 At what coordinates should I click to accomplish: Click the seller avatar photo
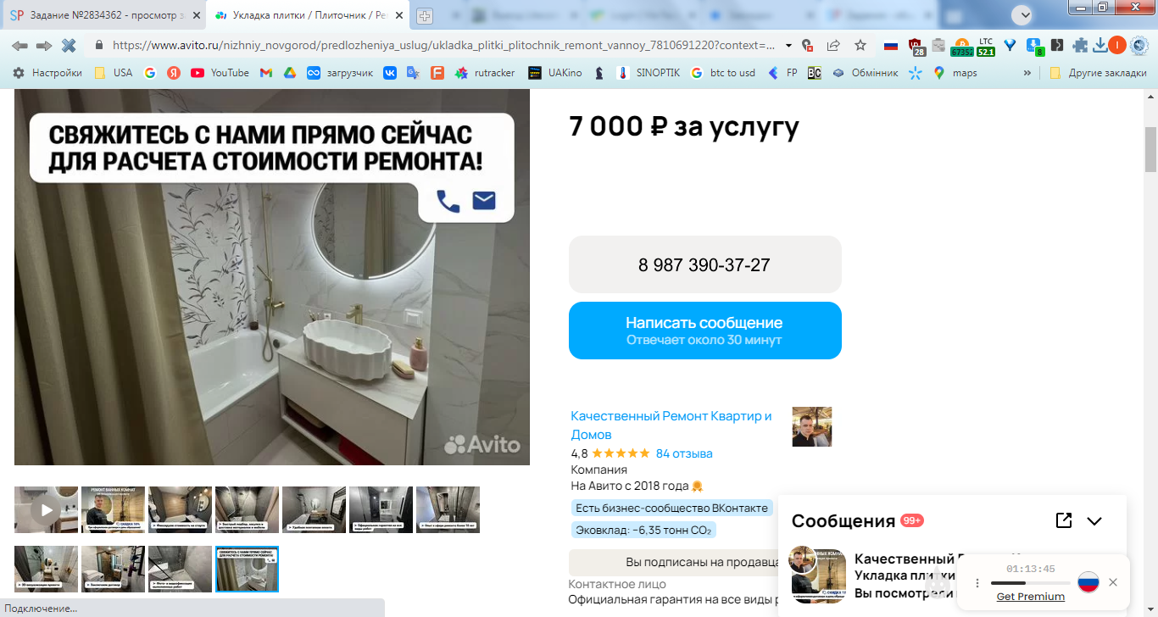click(811, 426)
